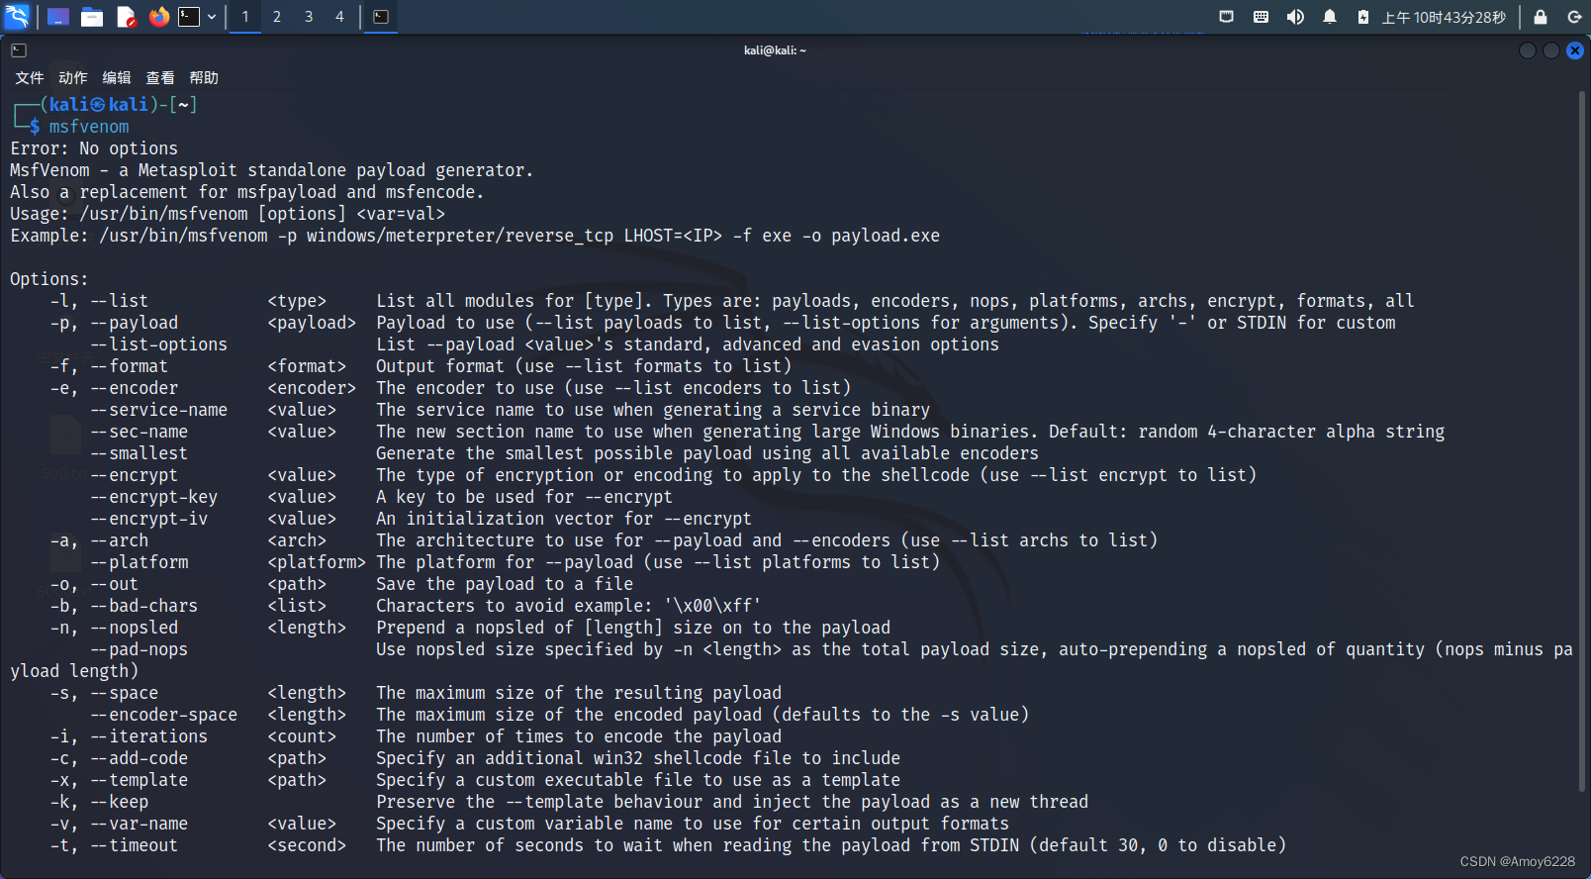Image resolution: width=1591 pixels, height=879 pixels.
Task: Click the terminal window title kali@kali: ~
Action: click(775, 50)
